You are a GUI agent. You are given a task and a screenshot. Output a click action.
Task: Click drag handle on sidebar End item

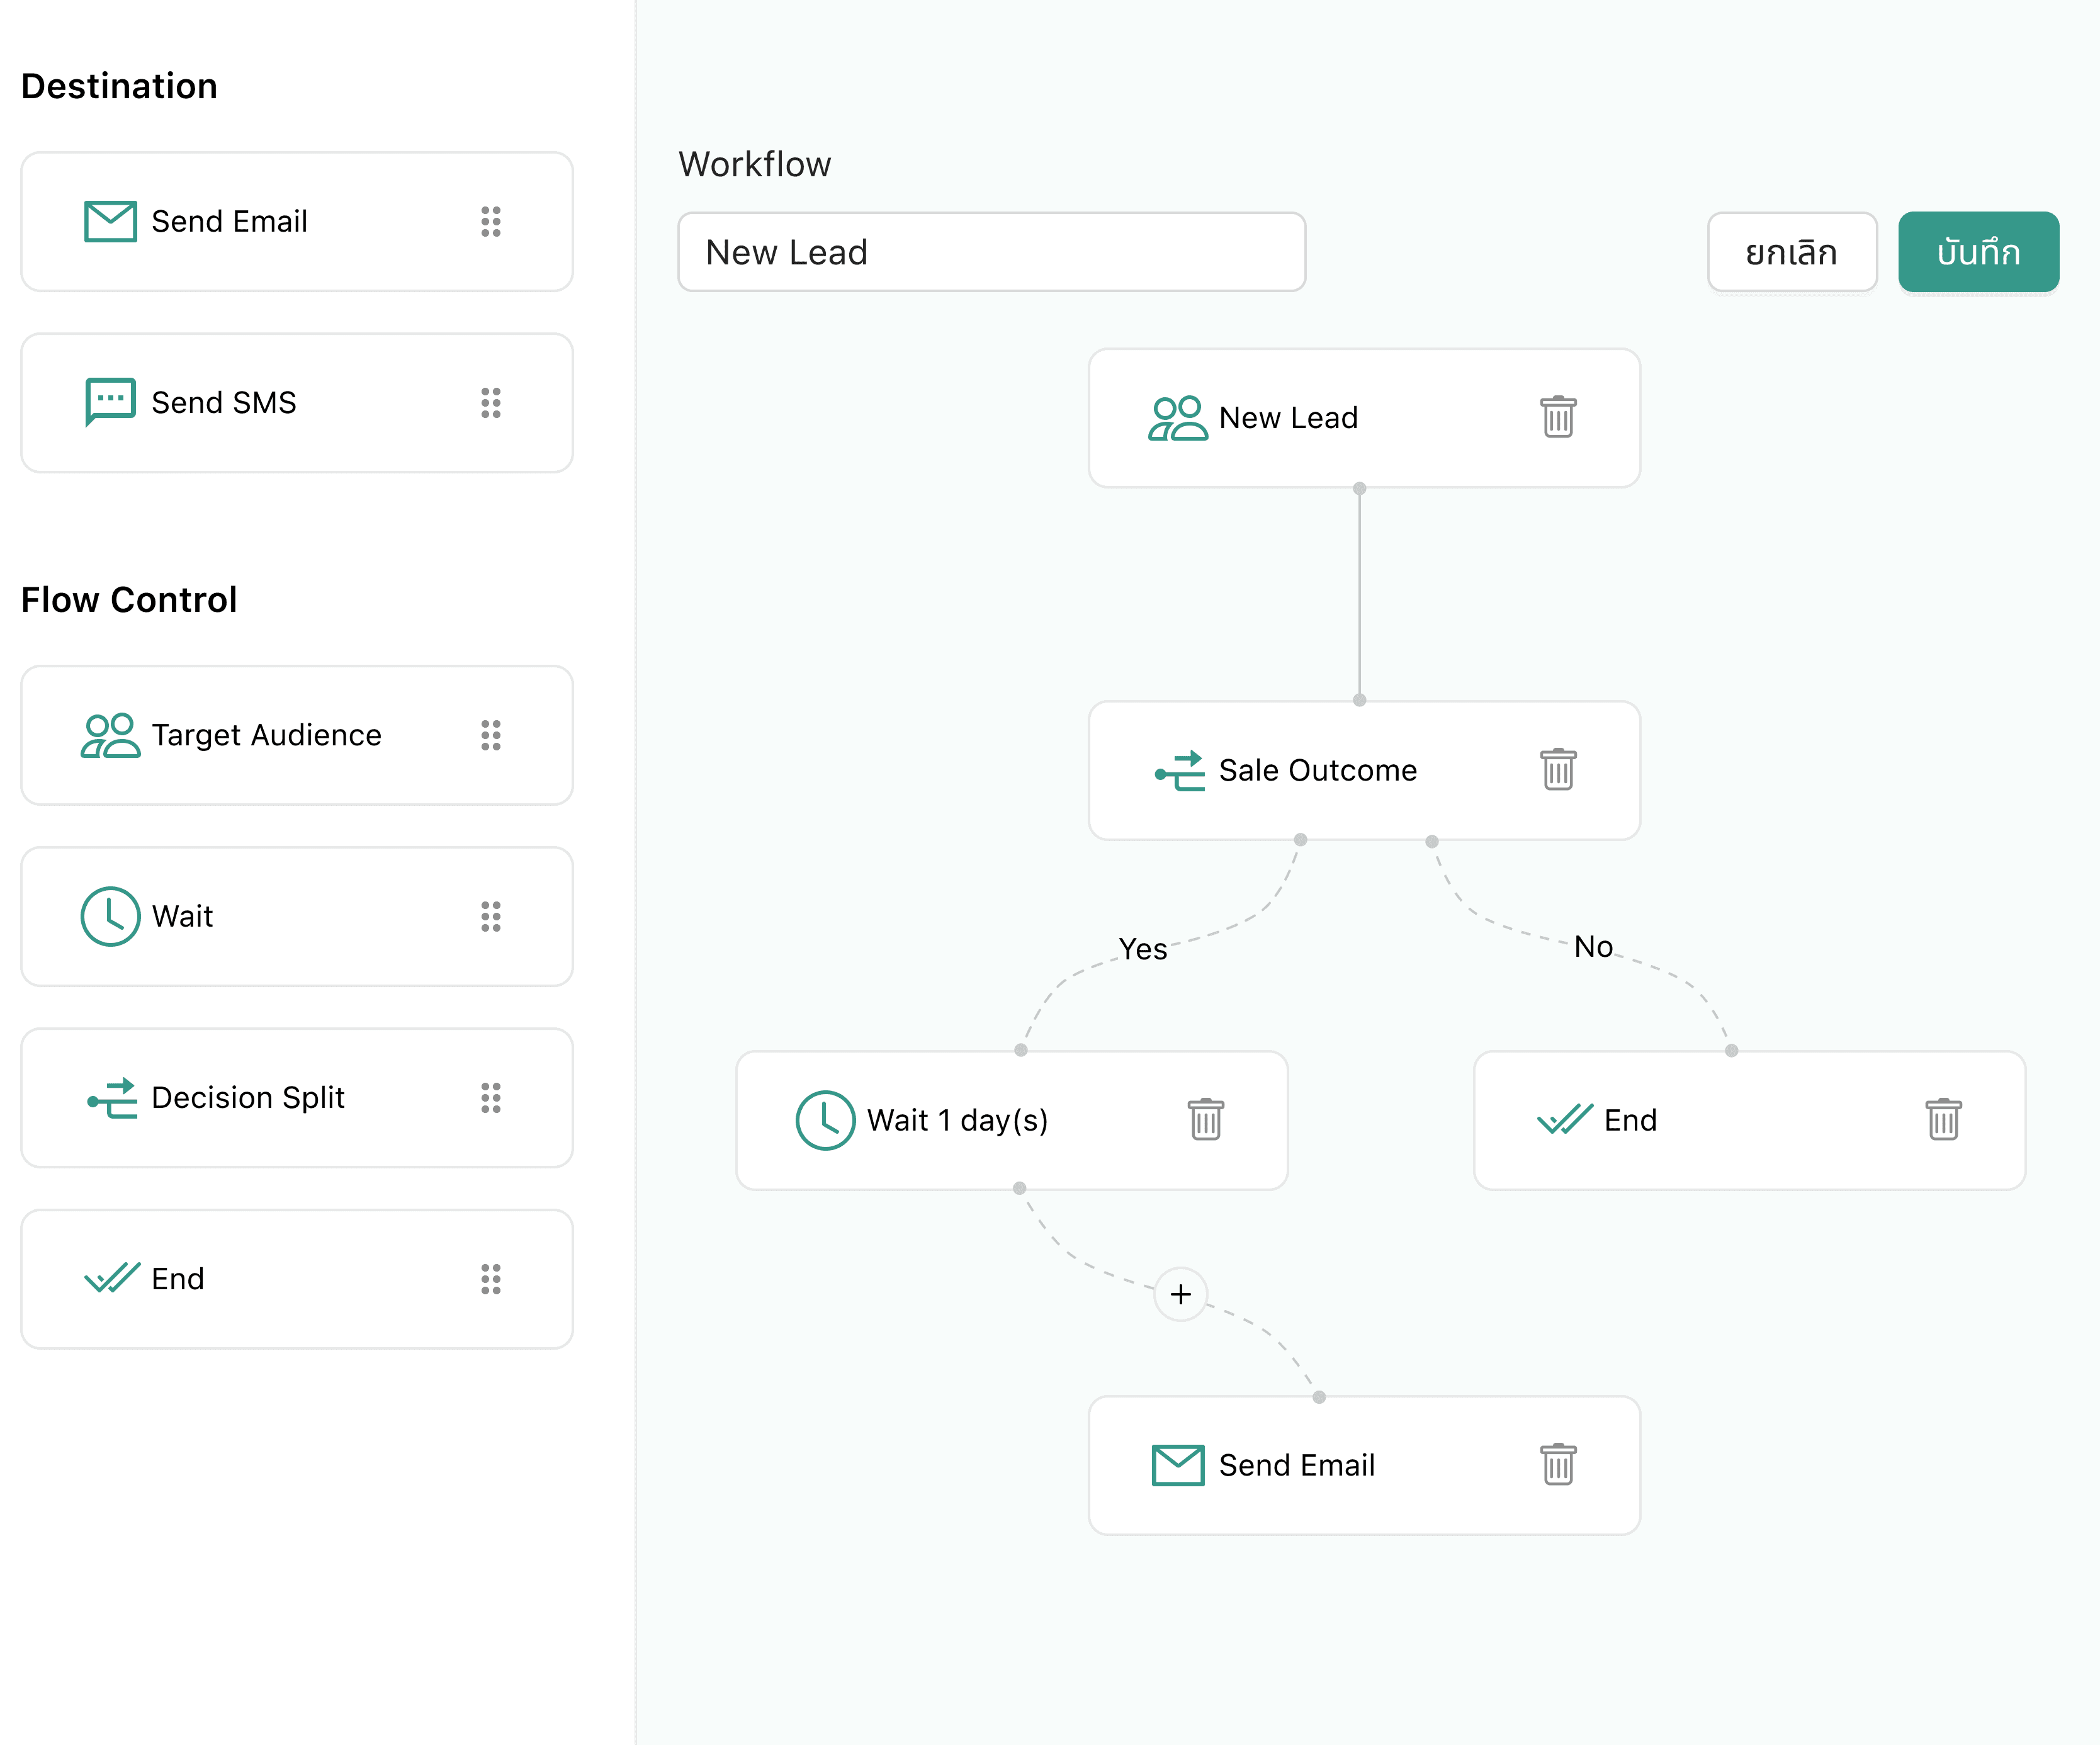(490, 1278)
